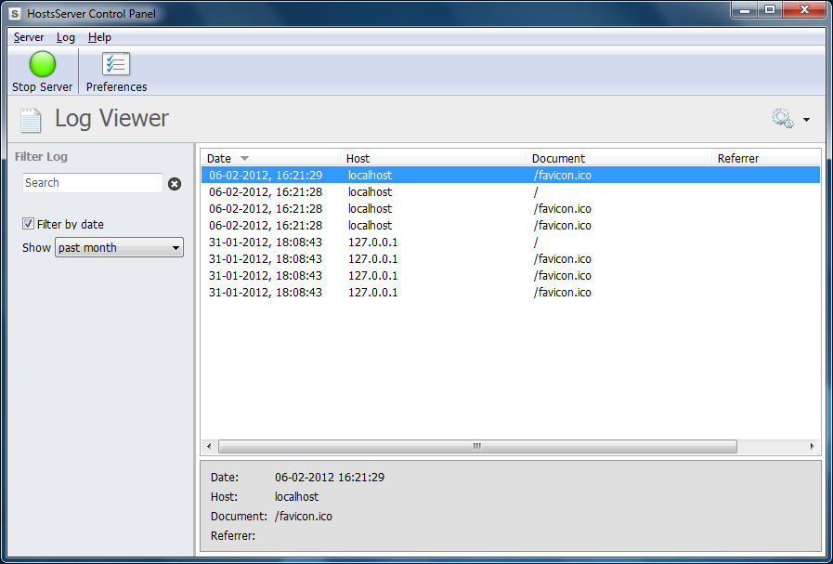
Task: Click the HostsServer icon in the title bar
Action: 12,12
